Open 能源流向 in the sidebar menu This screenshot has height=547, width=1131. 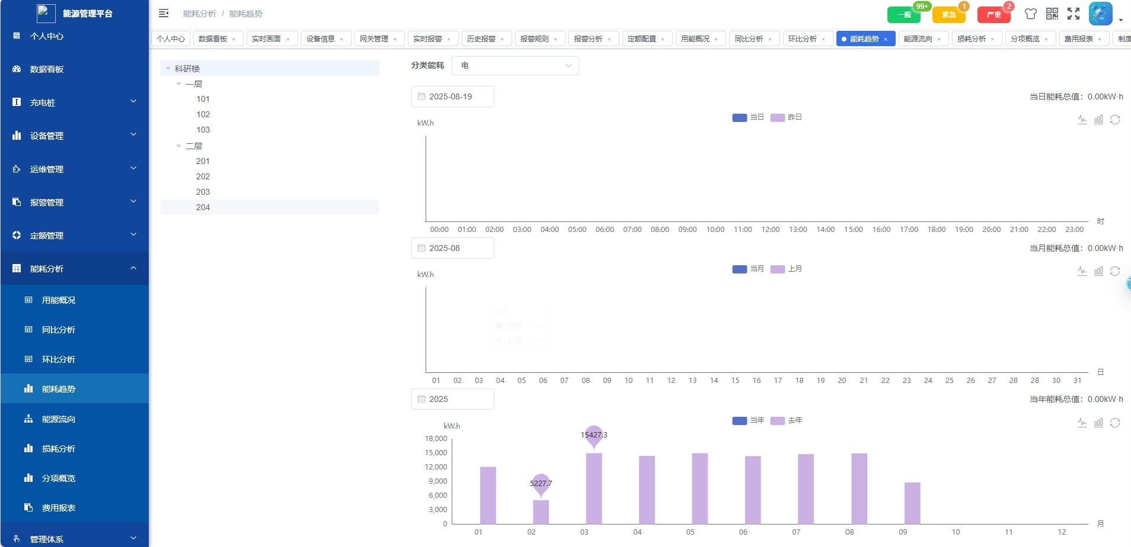click(59, 419)
